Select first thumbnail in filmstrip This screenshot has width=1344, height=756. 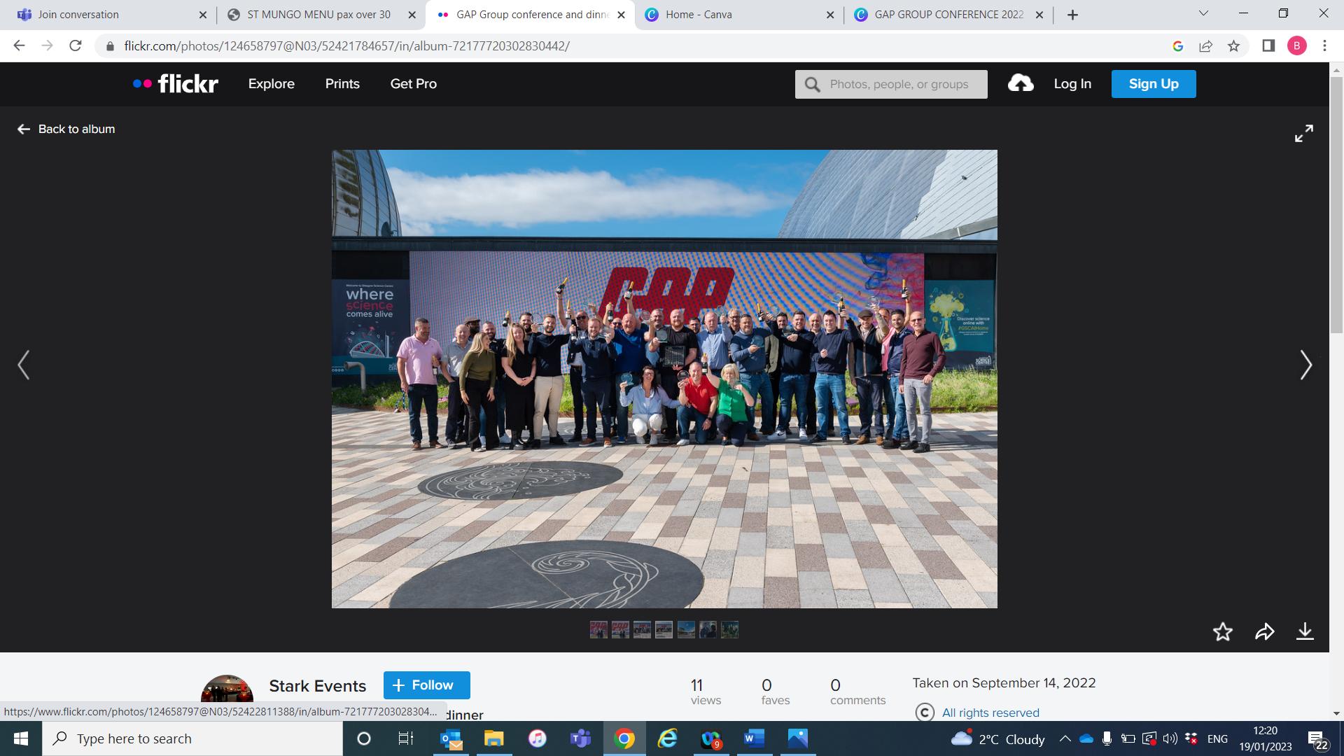pyautogui.click(x=598, y=630)
